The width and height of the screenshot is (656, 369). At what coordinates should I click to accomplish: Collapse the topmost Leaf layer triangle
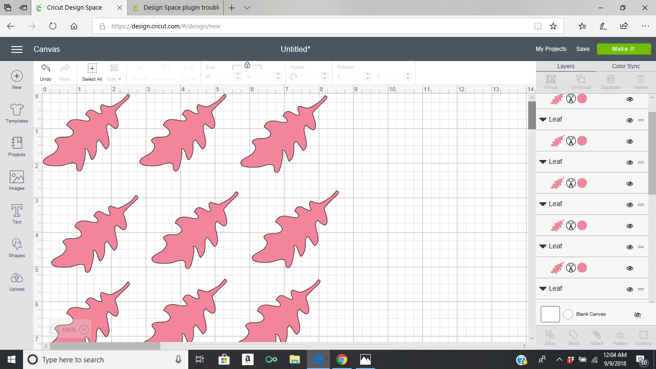[x=543, y=120]
